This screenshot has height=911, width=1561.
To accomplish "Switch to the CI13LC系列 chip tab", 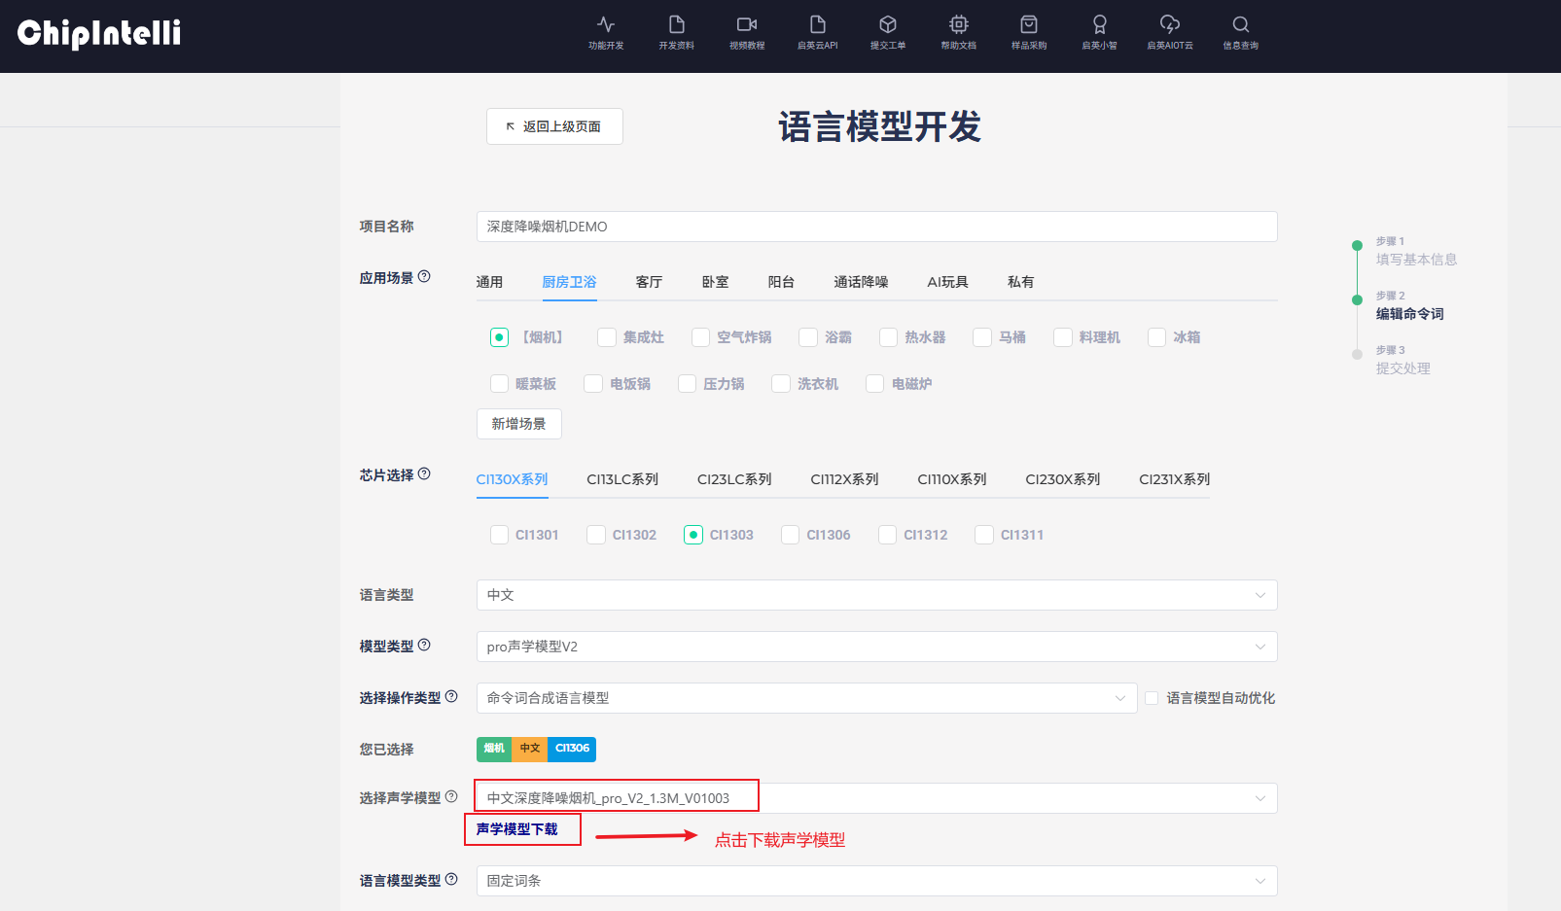I will coord(622,479).
